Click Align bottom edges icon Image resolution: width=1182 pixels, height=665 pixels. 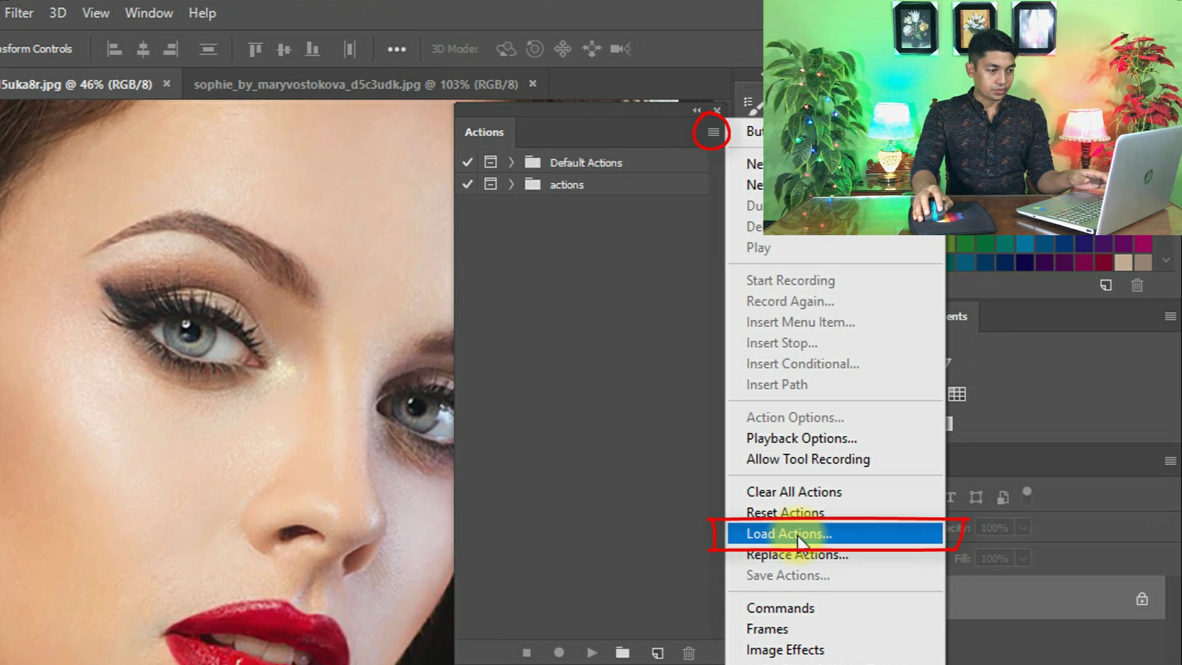[x=313, y=49]
